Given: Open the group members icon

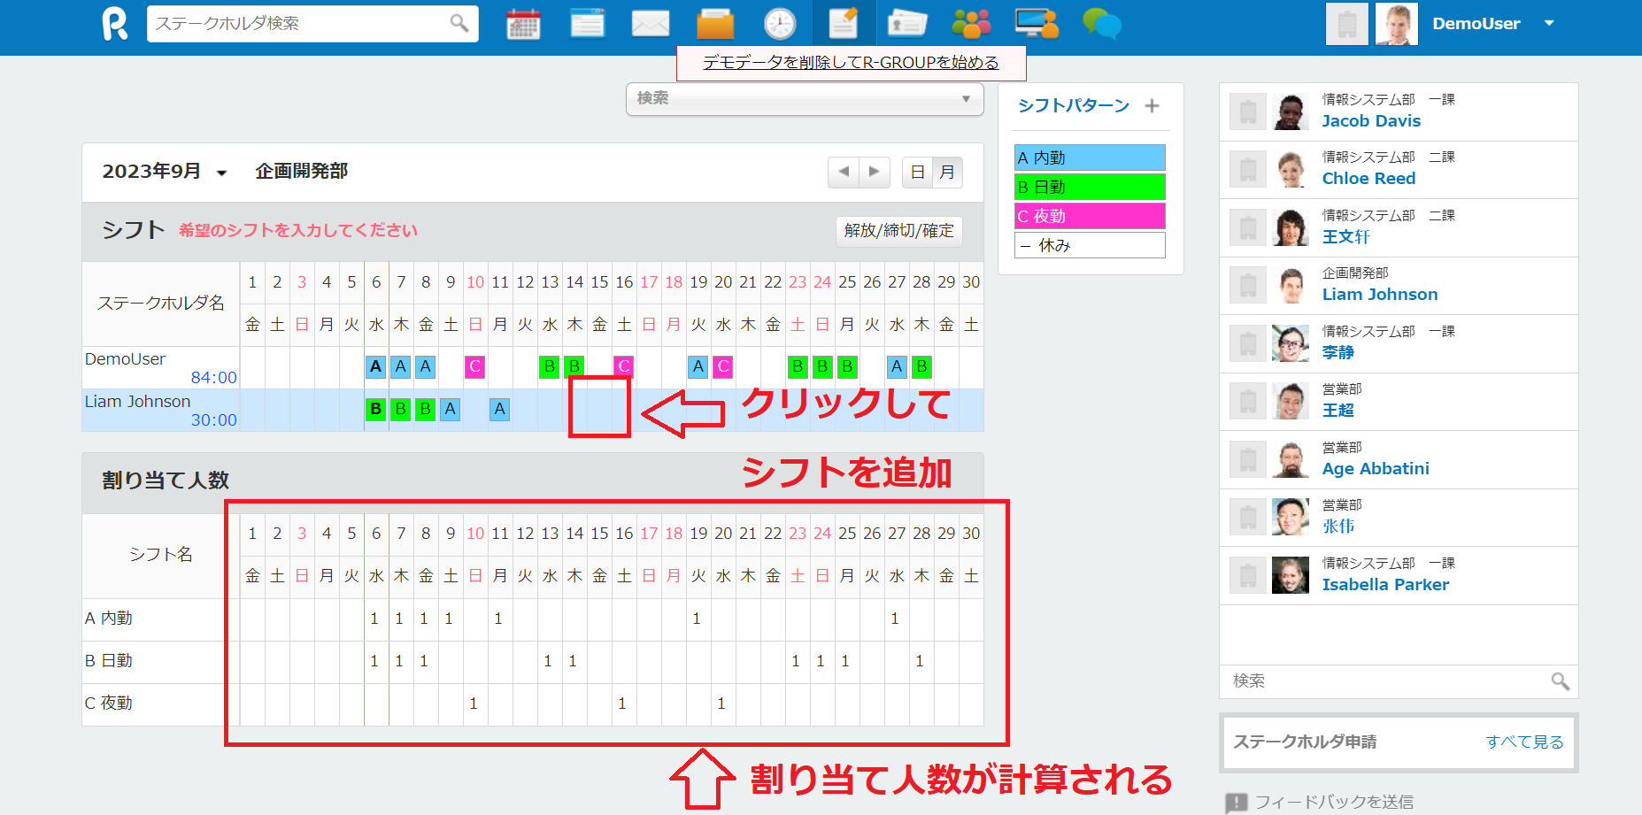Looking at the screenshot, I should point(972,24).
